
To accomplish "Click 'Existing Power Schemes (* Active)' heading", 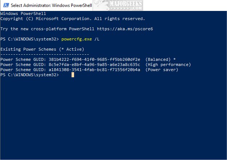I will coord(42,49).
